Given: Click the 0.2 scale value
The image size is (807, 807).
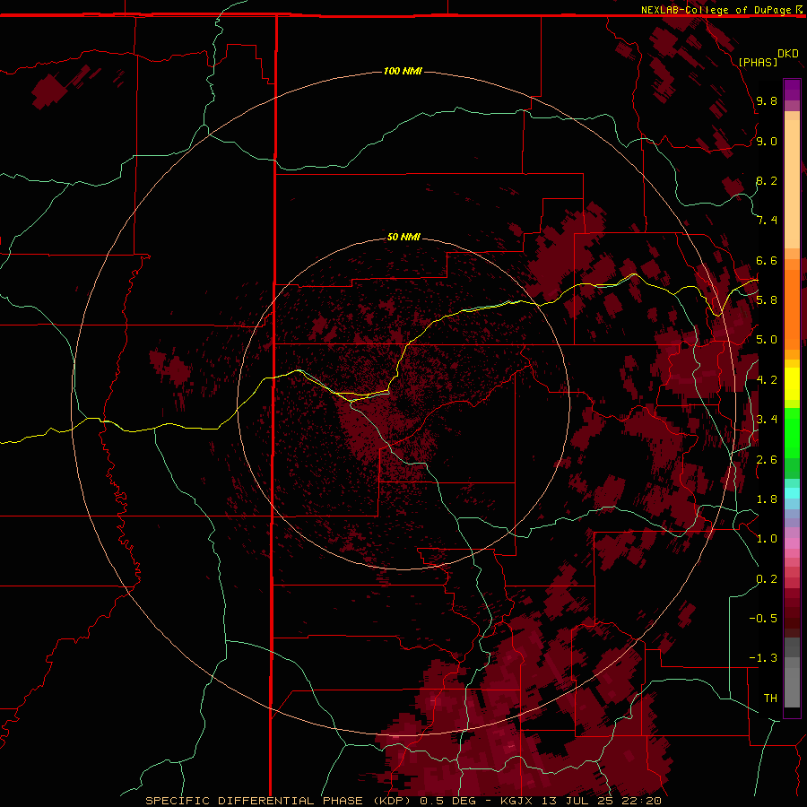Looking at the screenshot, I should pyautogui.click(x=767, y=579).
